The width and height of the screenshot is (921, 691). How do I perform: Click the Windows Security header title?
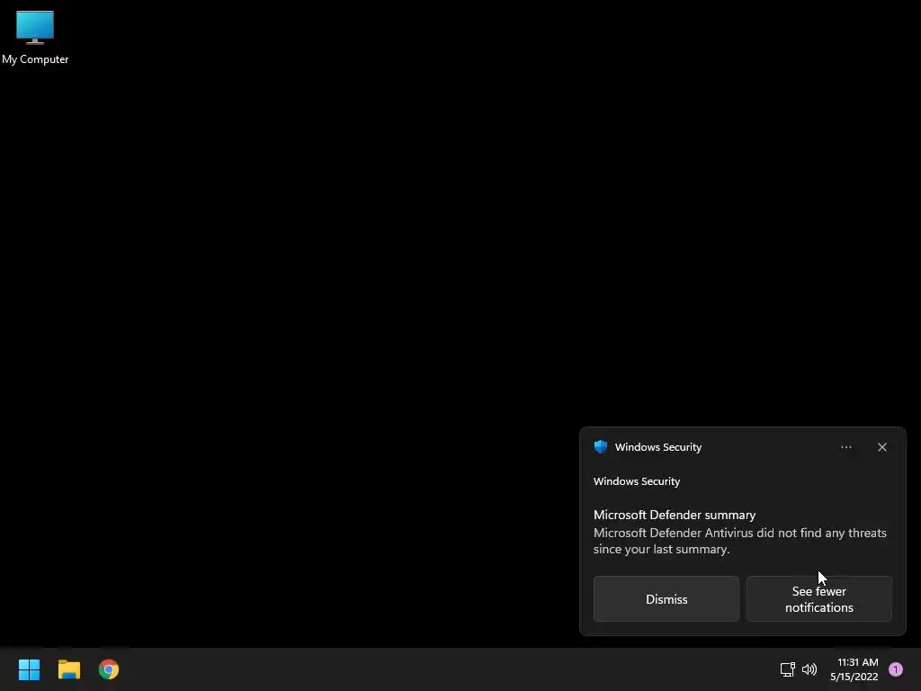[657, 447]
